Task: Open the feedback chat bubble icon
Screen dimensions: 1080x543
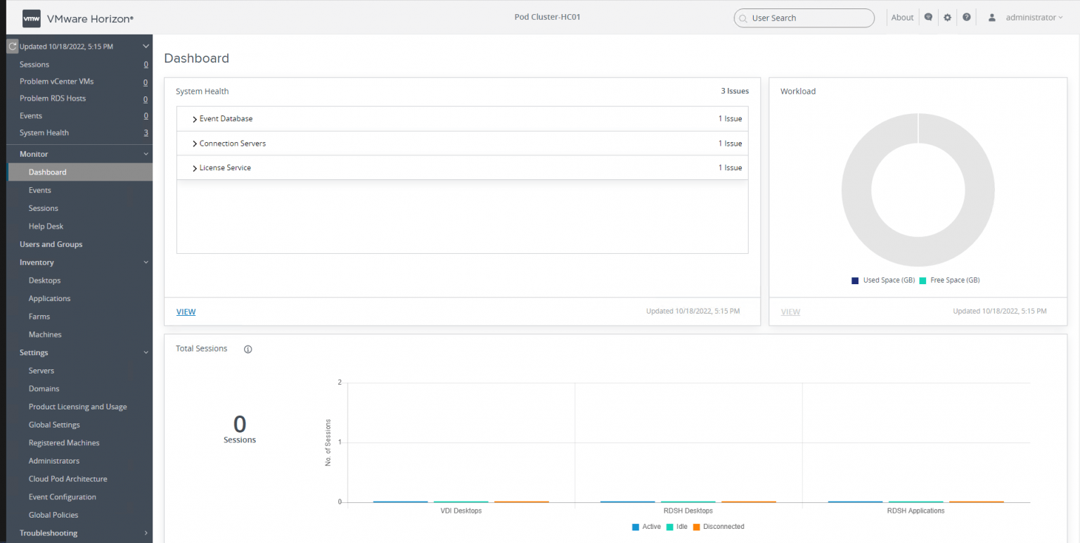Action: point(928,17)
